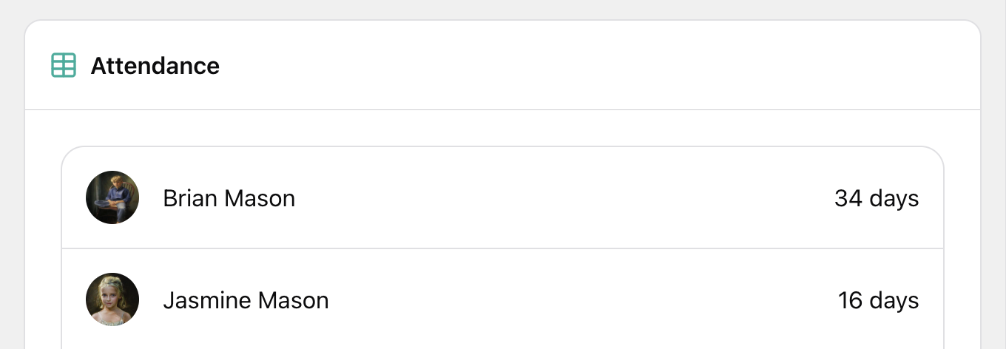
Task: Click the green Attendance table icon
Action: point(64,66)
